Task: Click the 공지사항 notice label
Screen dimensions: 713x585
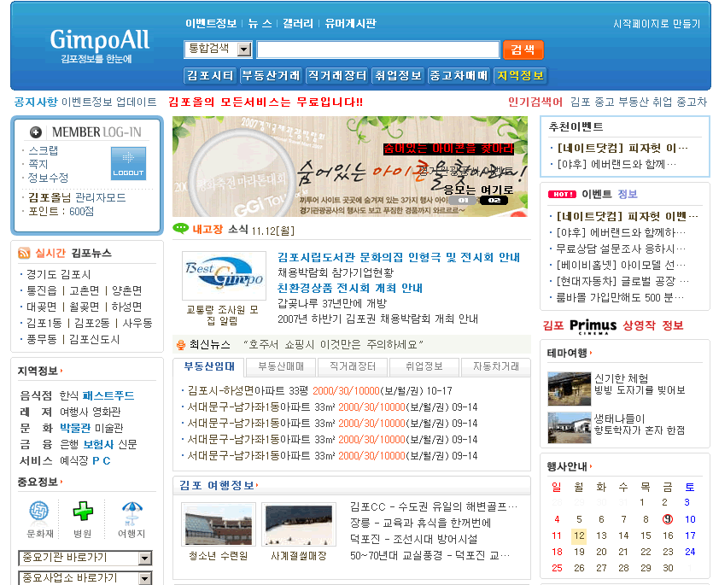Action: coord(36,102)
